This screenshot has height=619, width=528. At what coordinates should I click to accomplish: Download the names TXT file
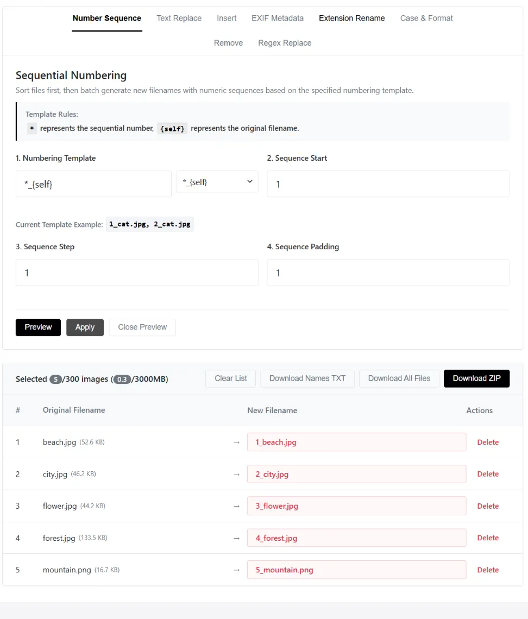307,378
